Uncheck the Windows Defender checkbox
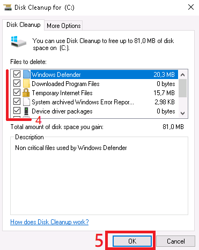Image resolution: width=199 pixels, height=250 pixels. (17, 74)
